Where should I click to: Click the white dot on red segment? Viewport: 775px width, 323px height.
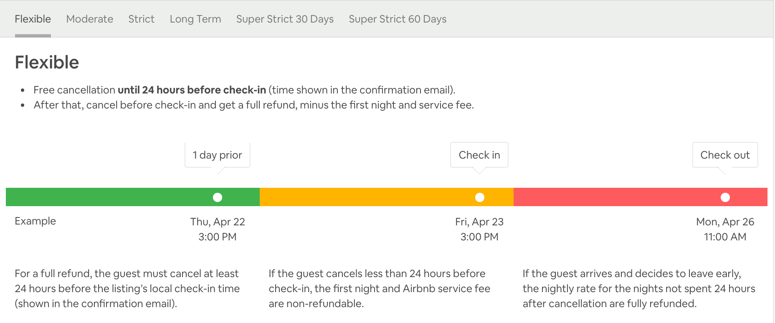[725, 197]
